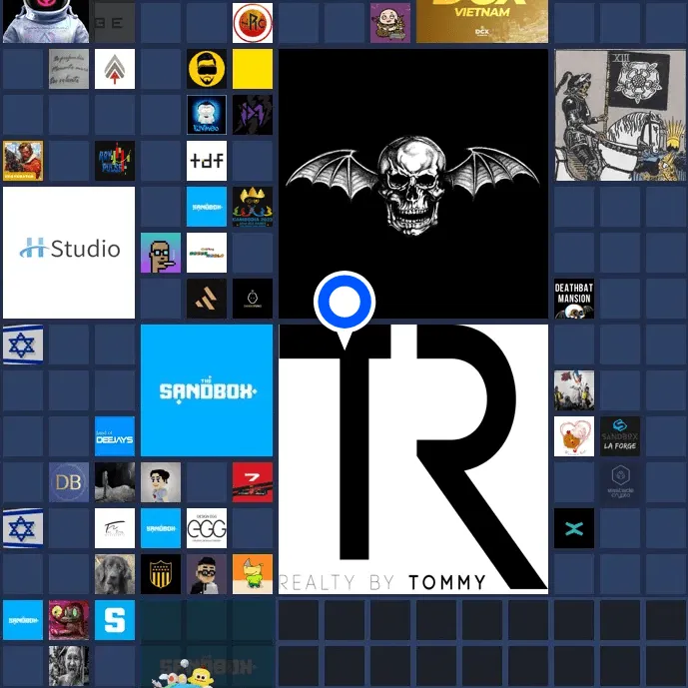Click the Pulse candlestick chart tile
Viewport: 688px width, 688px height.
point(115,161)
